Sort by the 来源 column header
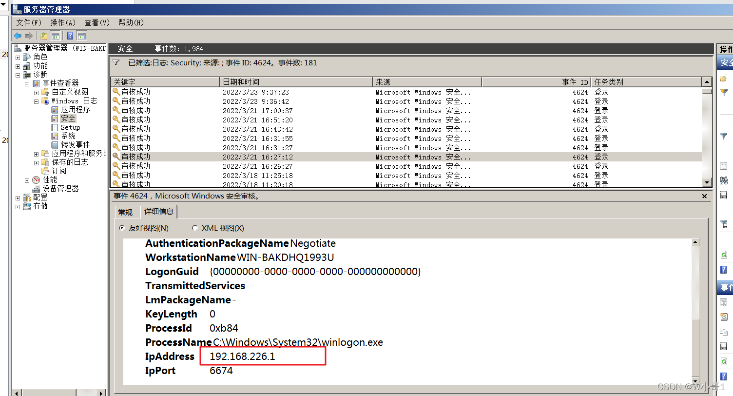 (x=427, y=82)
